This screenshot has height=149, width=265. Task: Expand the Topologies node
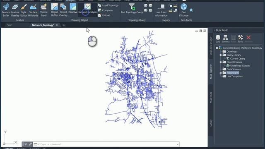pos(221,73)
